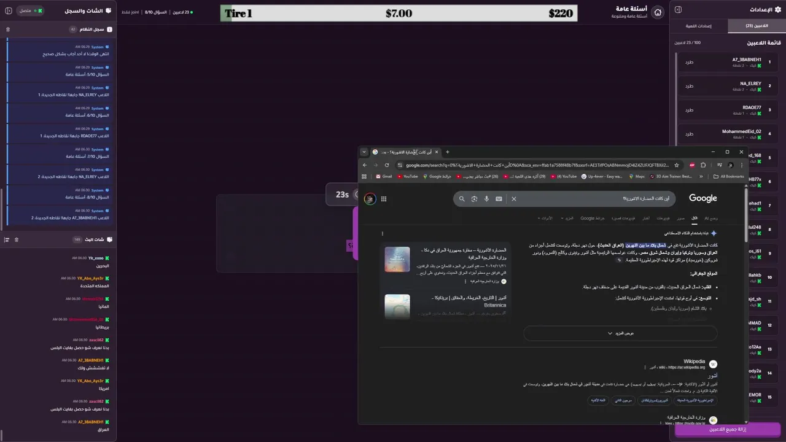The image size is (786, 442).
Task: Open the Maps bookmark
Action: [637, 176]
